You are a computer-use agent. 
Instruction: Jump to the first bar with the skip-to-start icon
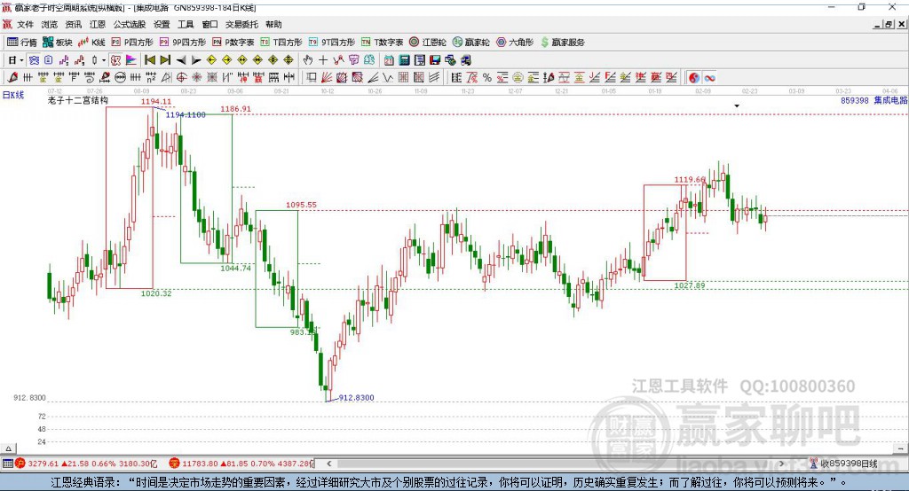pos(149,60)
